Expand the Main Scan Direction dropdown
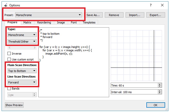170x112 pixels. point(22,71)
